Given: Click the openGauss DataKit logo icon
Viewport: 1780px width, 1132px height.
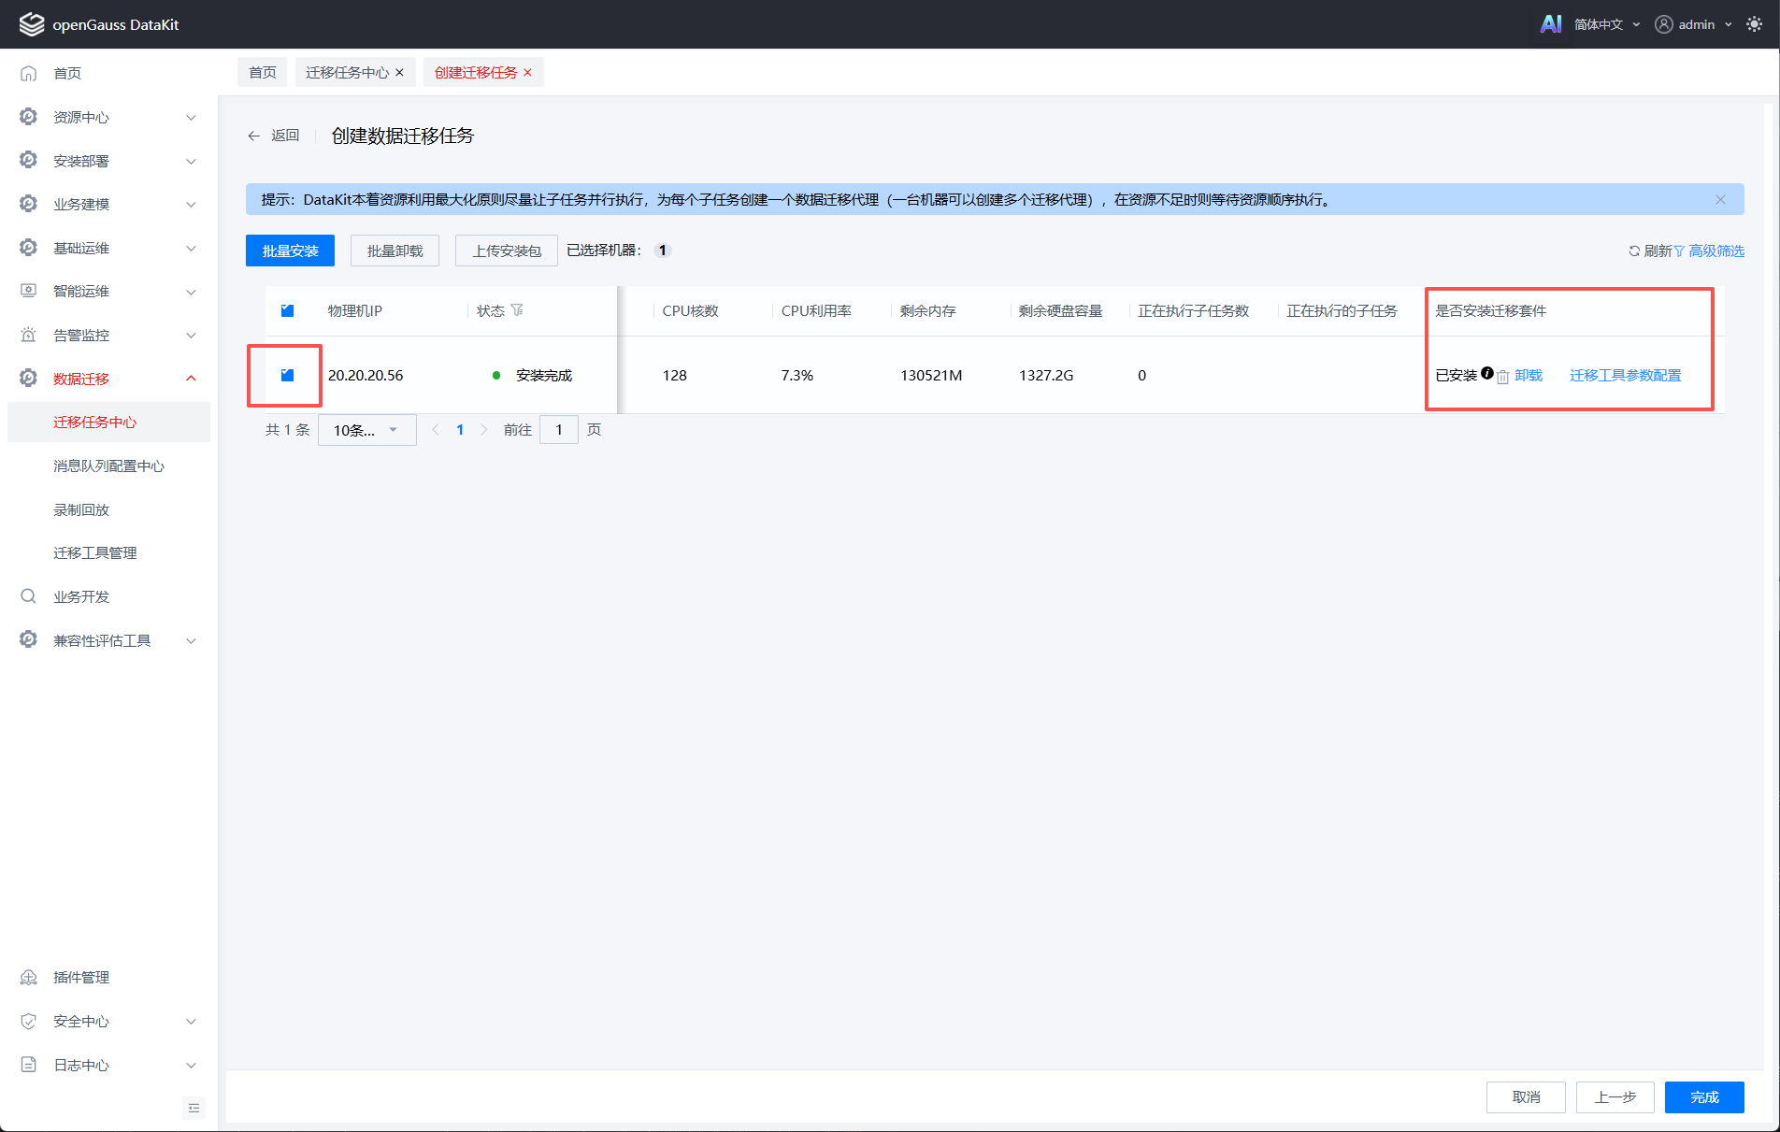Looking at the screenshot, I should (32, 24).
